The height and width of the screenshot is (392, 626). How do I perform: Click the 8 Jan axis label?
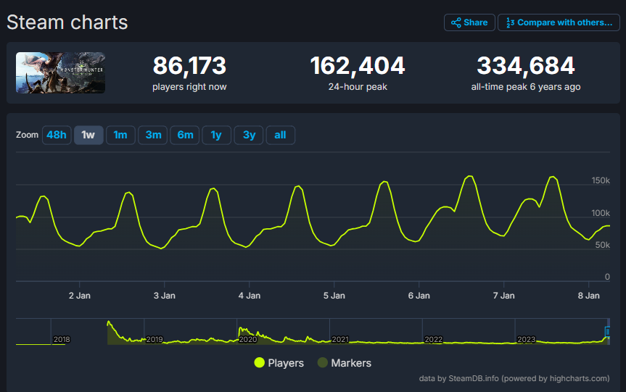(588, 296)
